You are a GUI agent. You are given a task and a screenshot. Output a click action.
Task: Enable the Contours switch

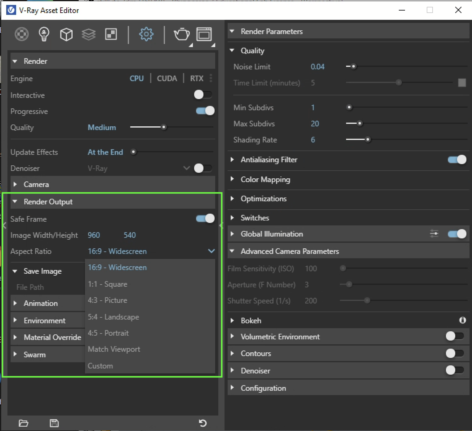(x=455, y=353)
